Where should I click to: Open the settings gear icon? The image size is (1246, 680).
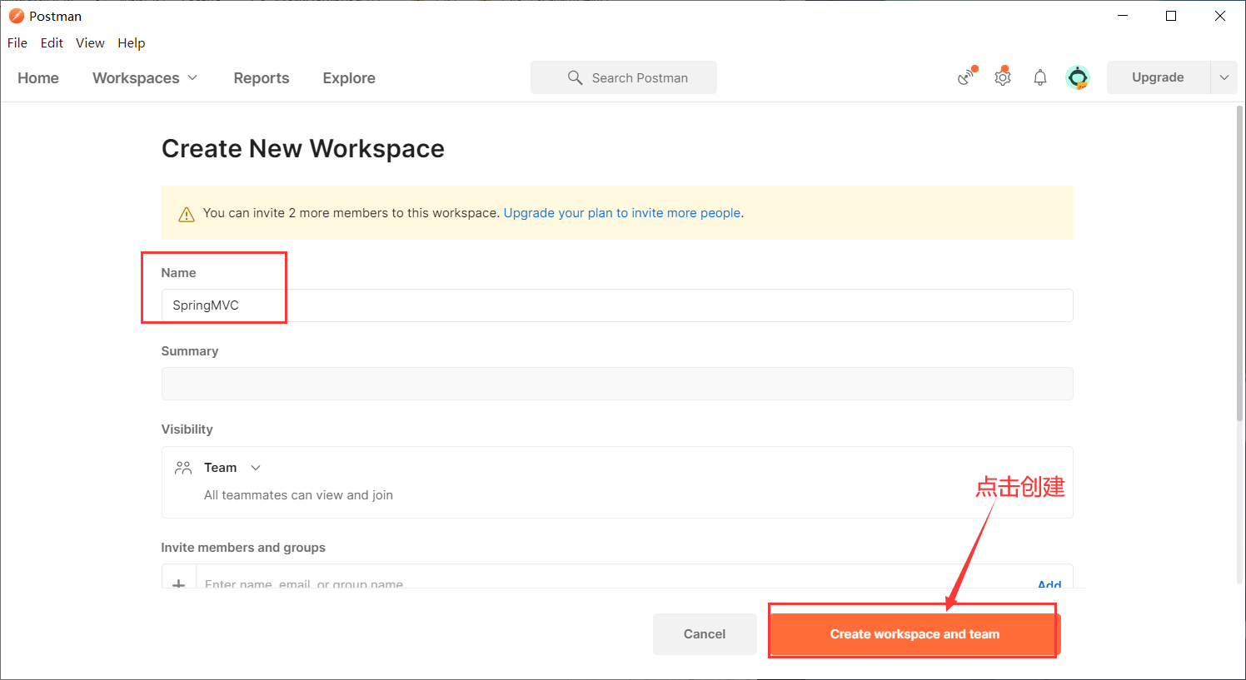(x=1003, y=77)
